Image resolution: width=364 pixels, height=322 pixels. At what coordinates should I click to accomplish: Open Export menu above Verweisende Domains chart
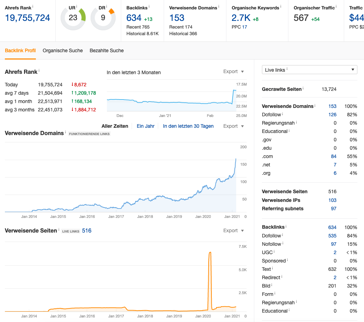point(233,126)
